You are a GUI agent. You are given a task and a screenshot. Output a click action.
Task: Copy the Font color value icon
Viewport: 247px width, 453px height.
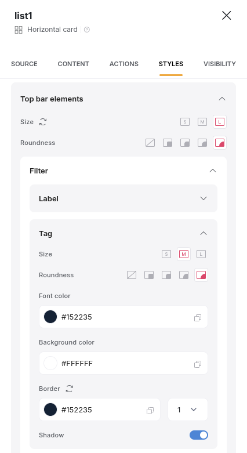198,318
